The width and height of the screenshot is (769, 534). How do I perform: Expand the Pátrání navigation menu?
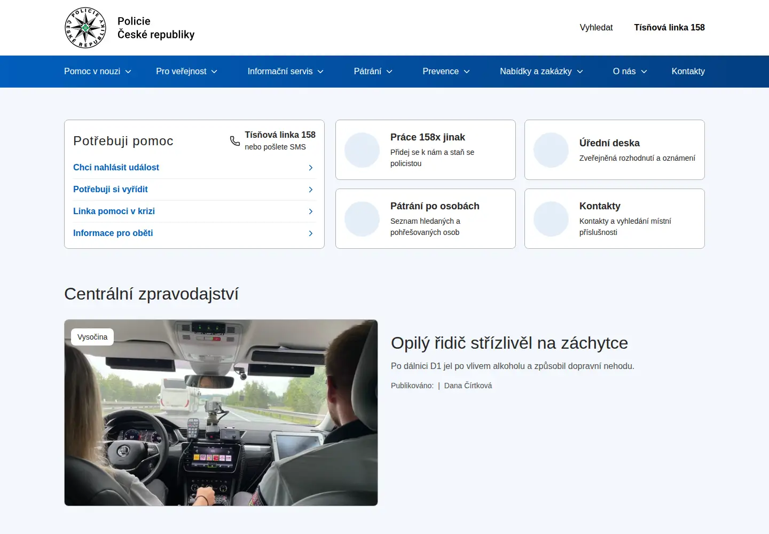coord(373,72)
